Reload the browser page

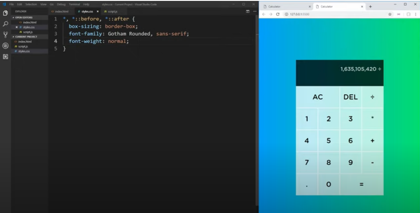tap(278, 14)
